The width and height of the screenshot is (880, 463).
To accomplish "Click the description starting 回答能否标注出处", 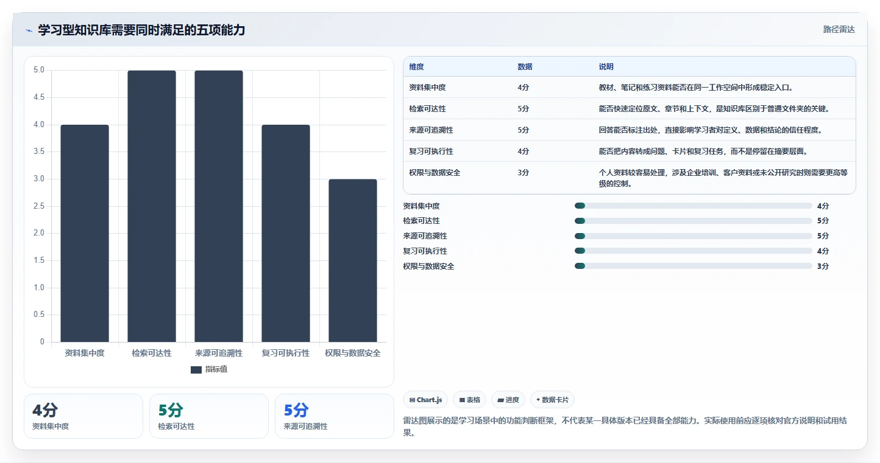I will coord(711,130).
